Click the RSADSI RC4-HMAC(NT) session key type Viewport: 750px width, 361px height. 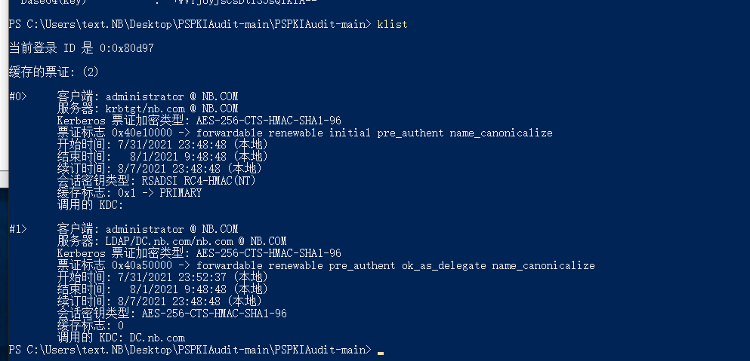[199, 181]
